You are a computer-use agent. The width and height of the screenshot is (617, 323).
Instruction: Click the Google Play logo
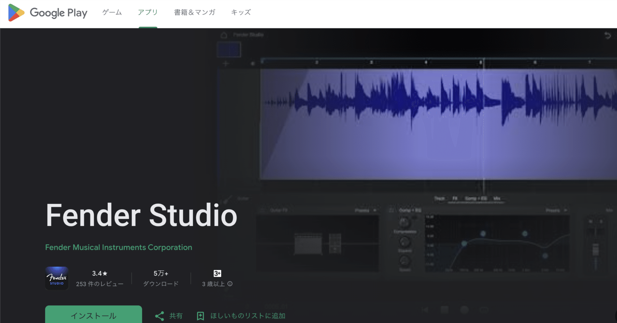coord(47,13)
